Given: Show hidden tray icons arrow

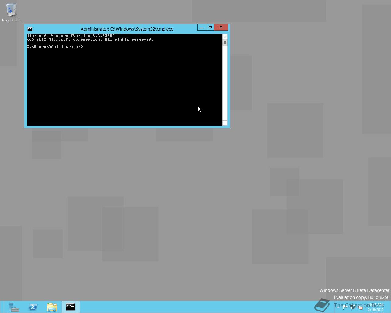Looking at the screenshot, I should pos(338,307).
